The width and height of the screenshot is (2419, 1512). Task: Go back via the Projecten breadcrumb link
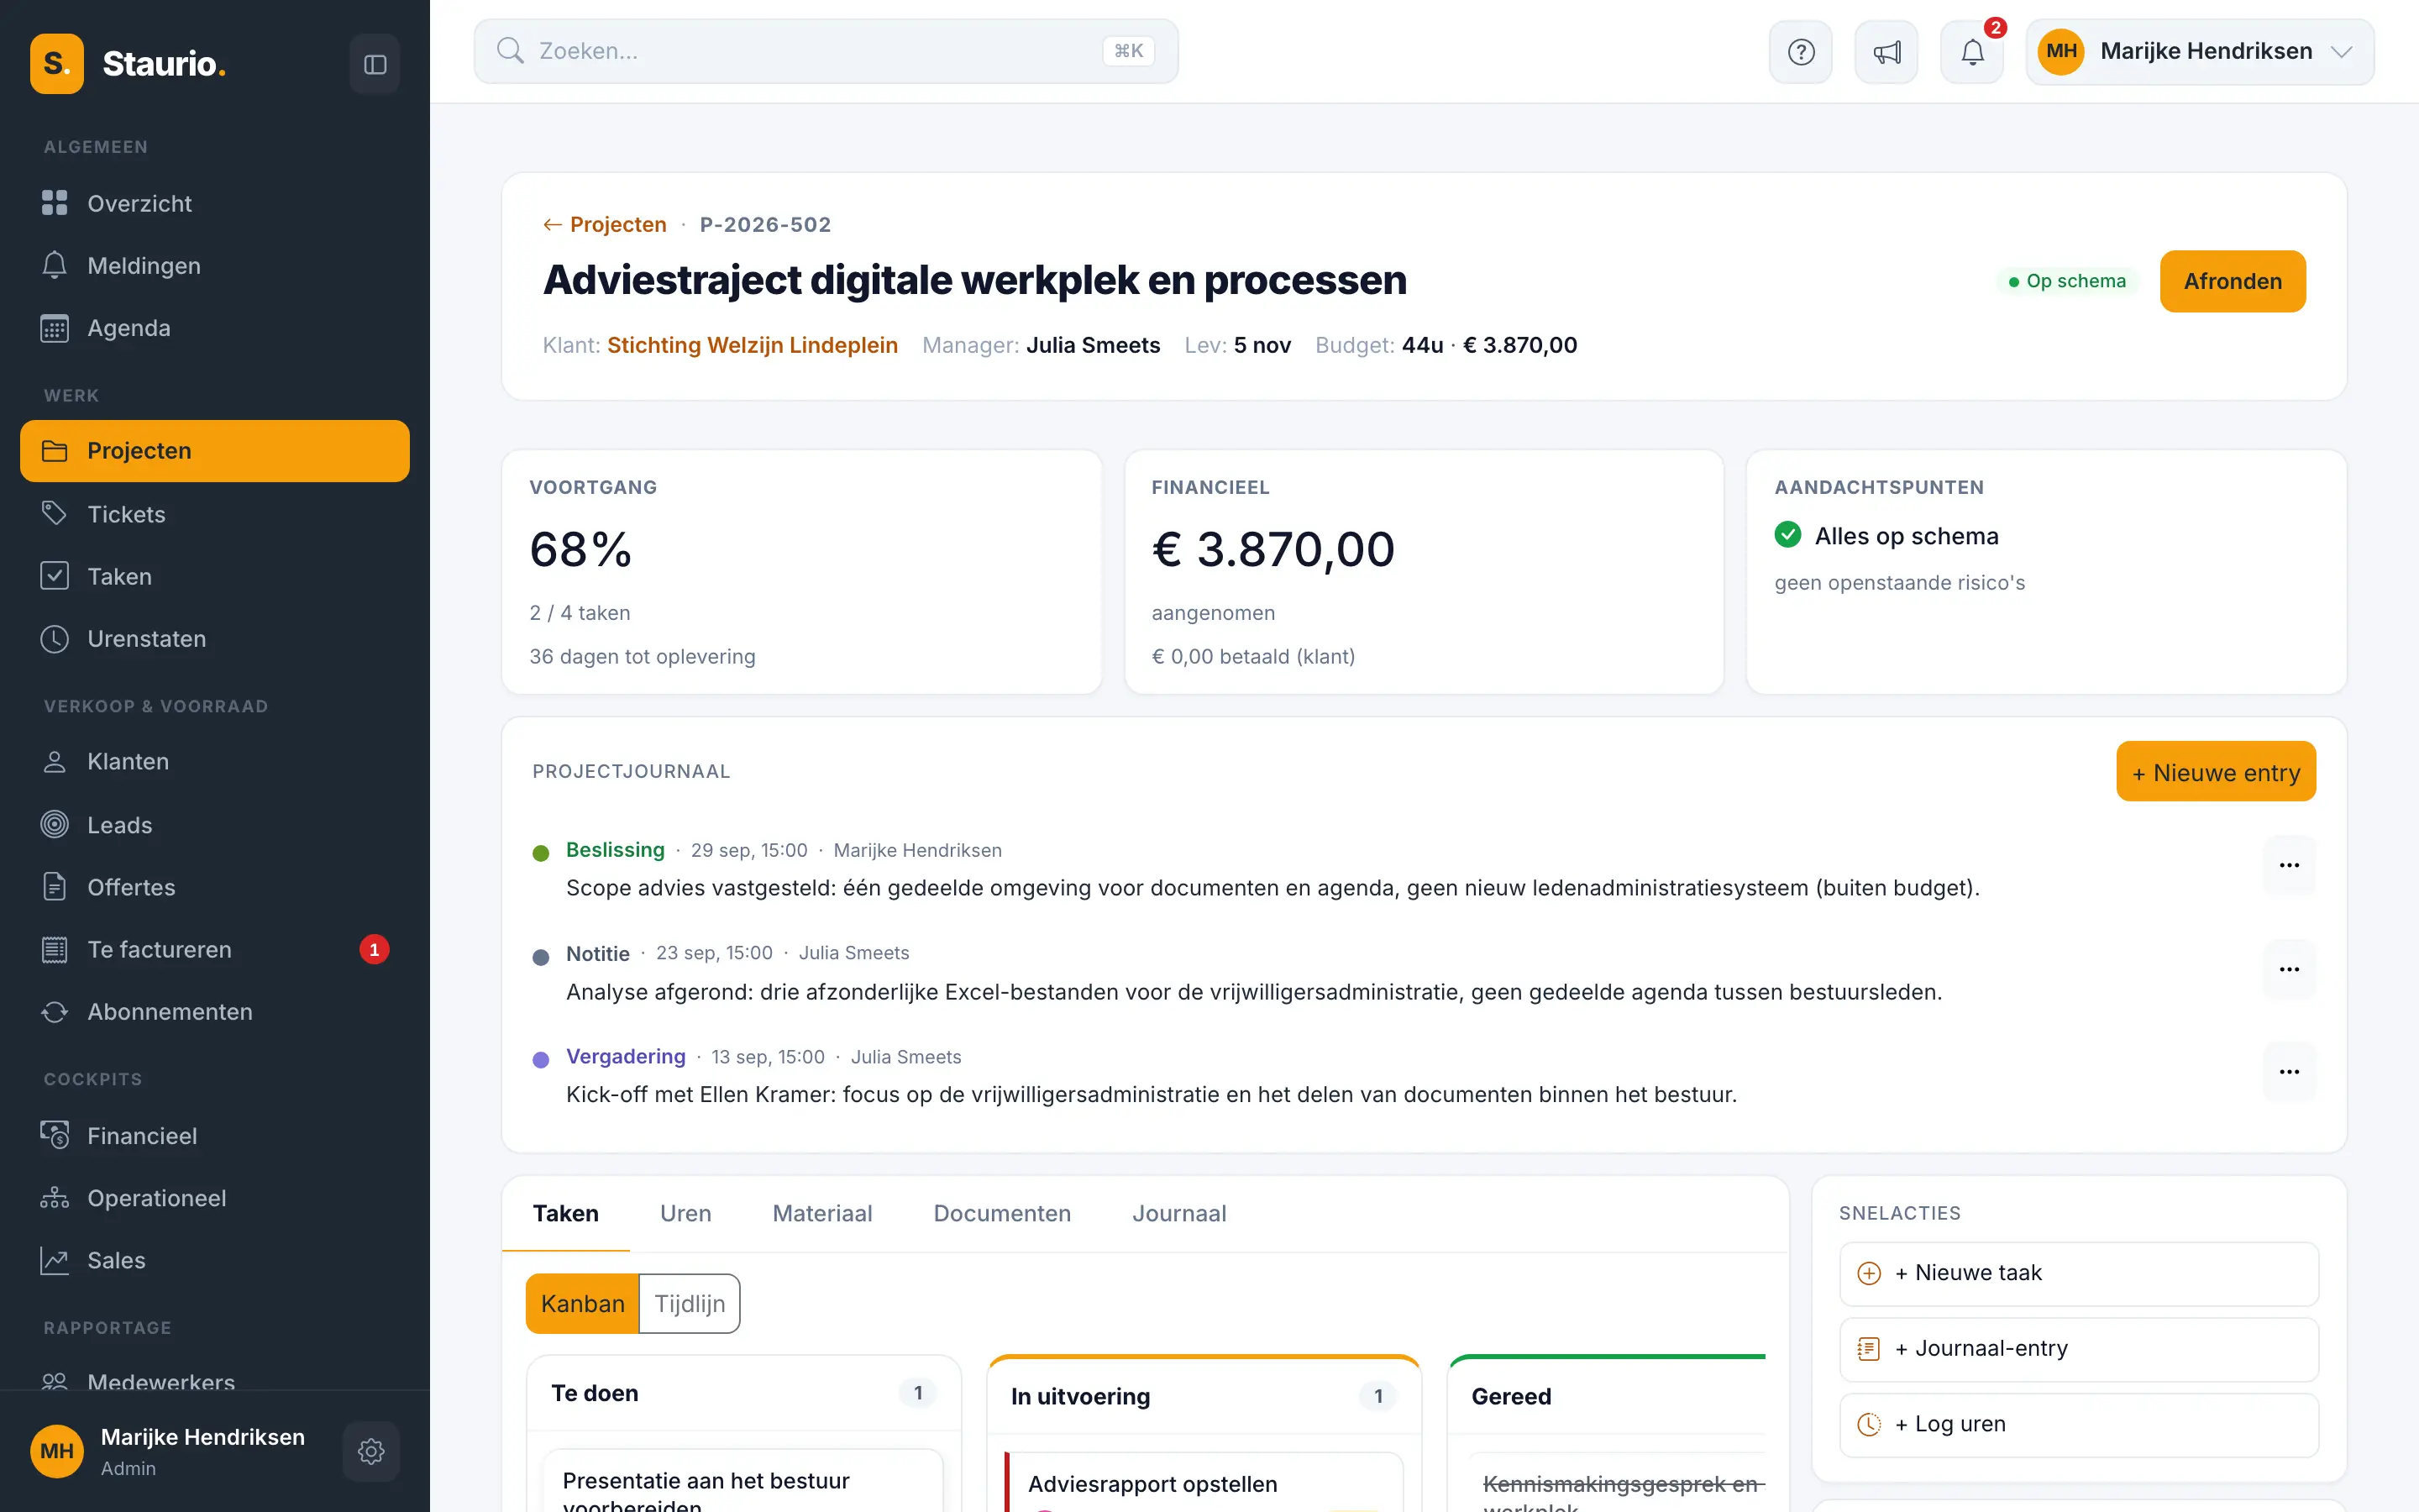click(x=605, y=225)
